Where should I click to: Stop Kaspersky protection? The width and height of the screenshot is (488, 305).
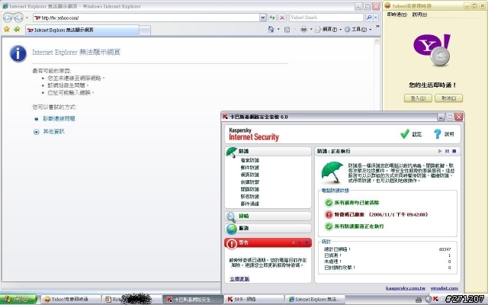tap(454, 151)
